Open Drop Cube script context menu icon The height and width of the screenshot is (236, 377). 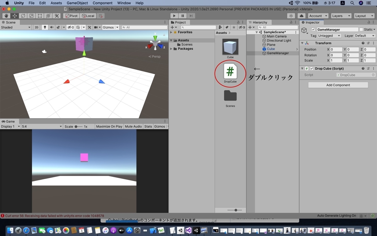point(373,69)
